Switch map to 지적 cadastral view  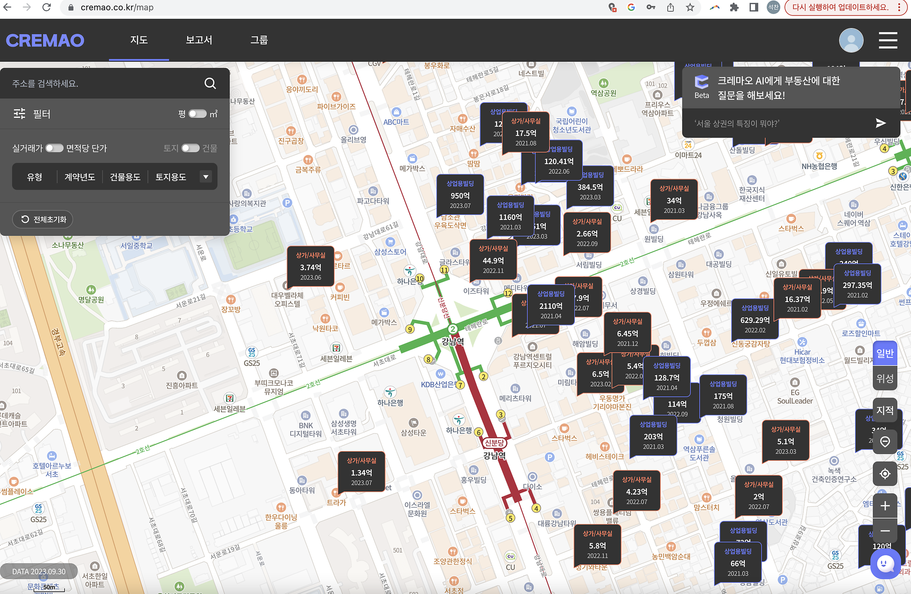(x=885, y=410)
